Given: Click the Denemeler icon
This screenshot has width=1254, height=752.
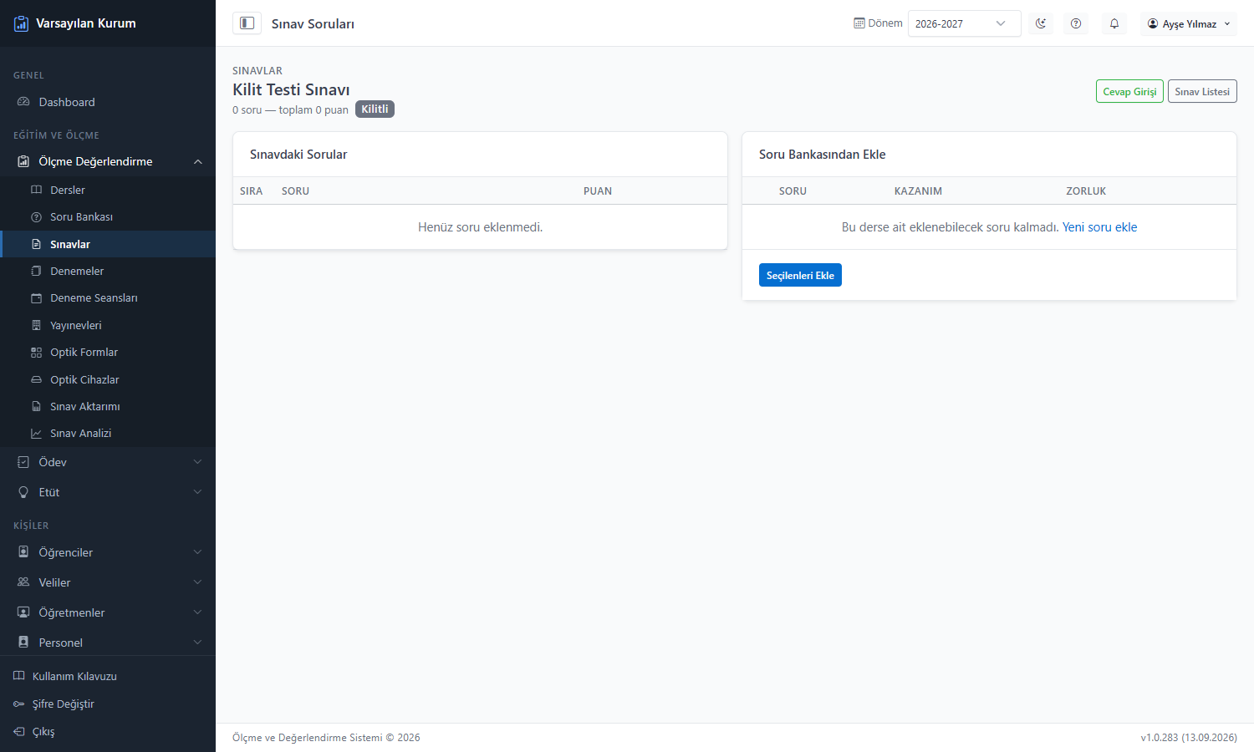Looking at the screenshot, I should point(36,271).
